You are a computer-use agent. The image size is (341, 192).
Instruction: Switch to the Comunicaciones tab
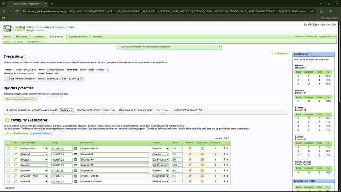(x=78, y=37)
